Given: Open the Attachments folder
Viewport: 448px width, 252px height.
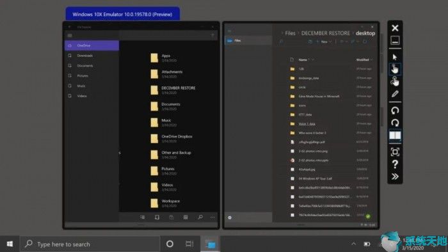Looking at the screenshot, I should click(166, 74).
